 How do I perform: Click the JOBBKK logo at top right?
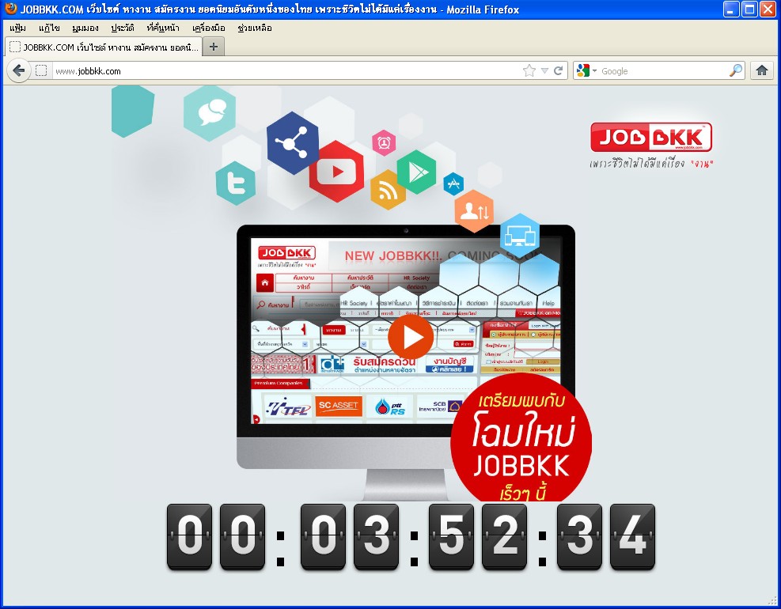tap(651, 137)
